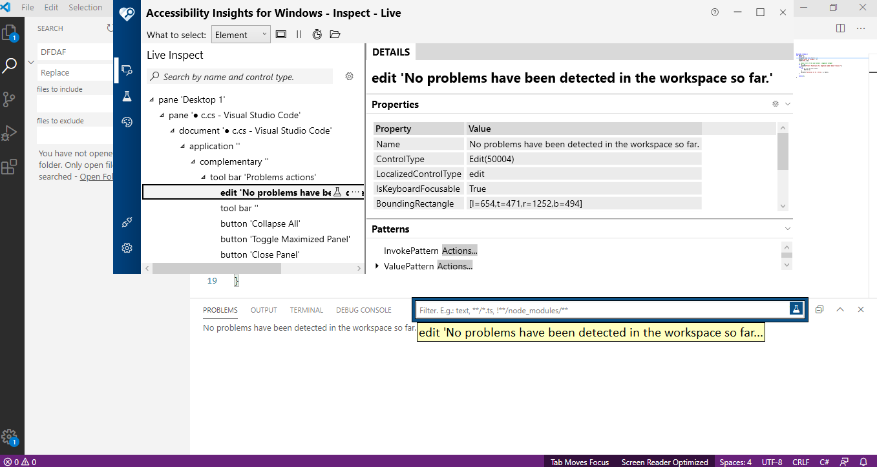This screenshot has height=467, width=877.
Task: Collapse the Properties section in Details pane
Action: tap(787, 104)
